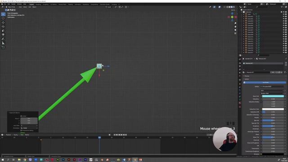Select the Scale tool in toolbar
This screenshot has width=288, height=162.
(x=3, y=31)
